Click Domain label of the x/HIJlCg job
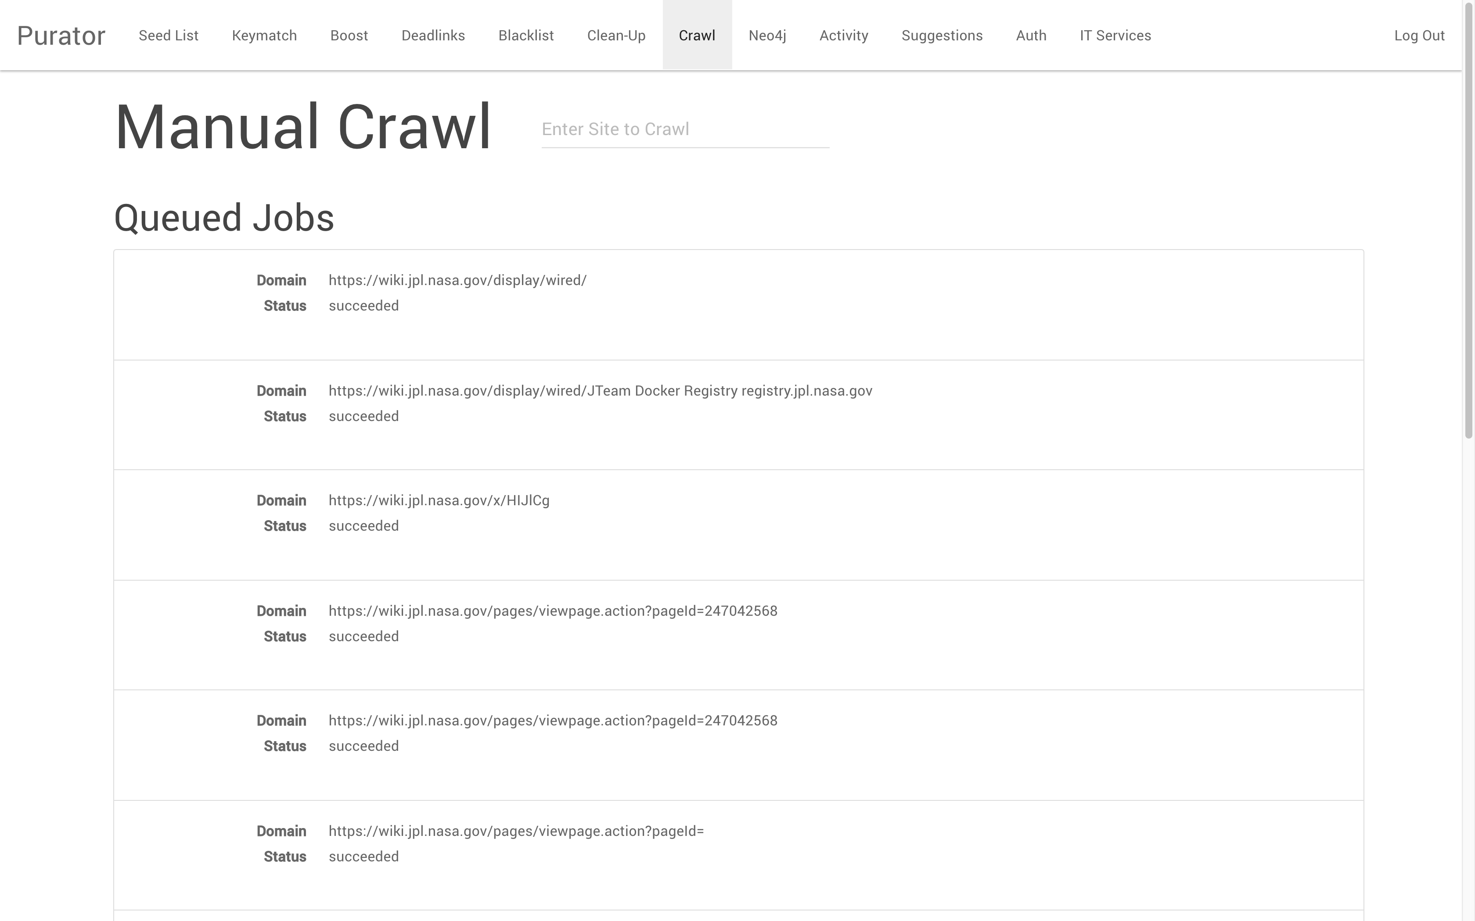This screenshot has width=1475, height=921. tap(281, 500)
